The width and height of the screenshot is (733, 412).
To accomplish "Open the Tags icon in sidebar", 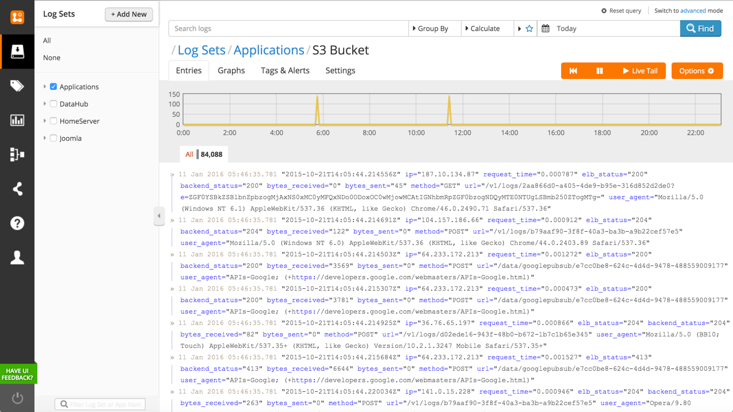I will (x=17, y=86).
